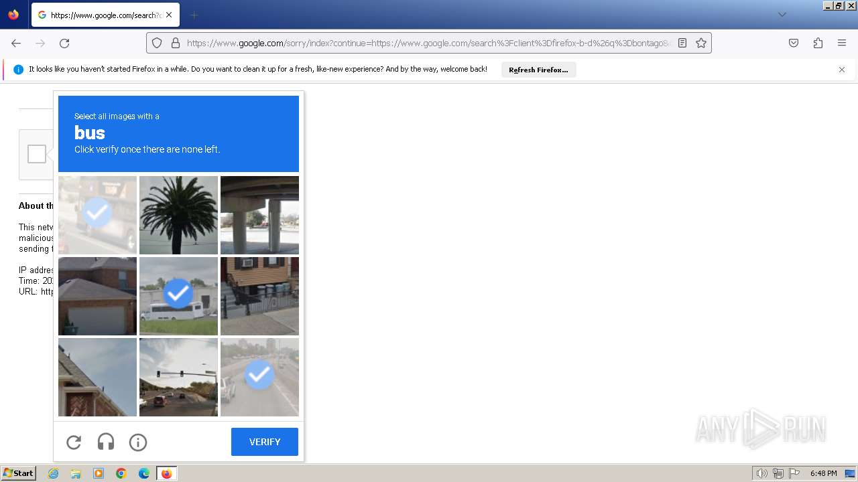Open the Firefox View icon
Image resolution: width=858 pixels, height=482 pixels.
(13, 15)
